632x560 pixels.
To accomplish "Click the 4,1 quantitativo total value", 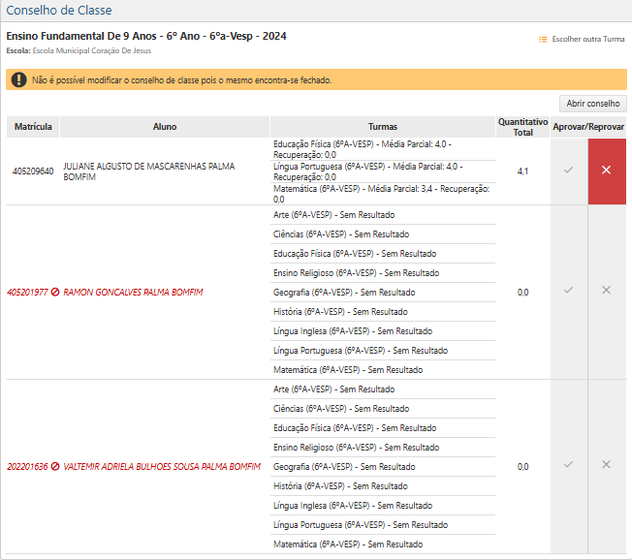I will tap(522, 171).
